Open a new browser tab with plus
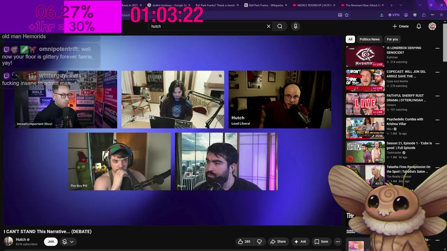Screen dimensions: 447x251 pyautogui.click(x=391, y=5)
